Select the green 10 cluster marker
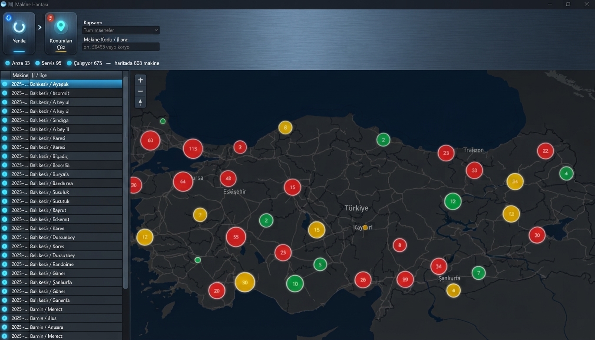 [x=295, y=284]
